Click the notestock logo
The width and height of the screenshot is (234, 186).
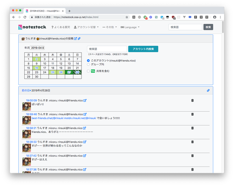click(32, 27)
